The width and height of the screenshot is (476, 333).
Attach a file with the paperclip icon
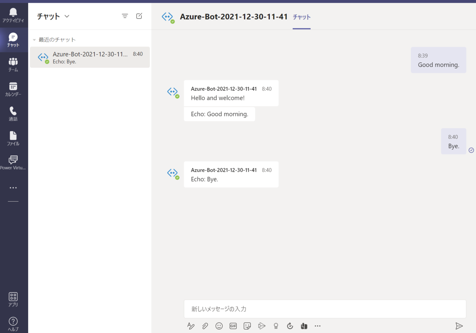coord(205,326)
